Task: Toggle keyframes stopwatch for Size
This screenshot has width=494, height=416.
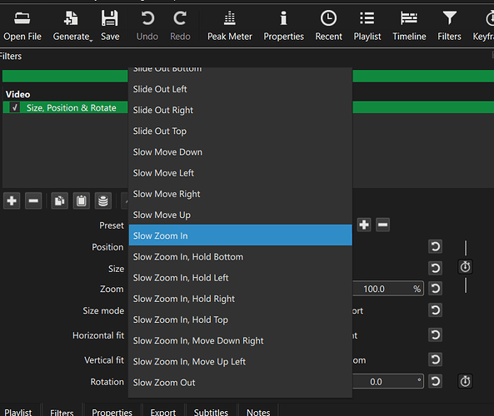Action: 465,267
